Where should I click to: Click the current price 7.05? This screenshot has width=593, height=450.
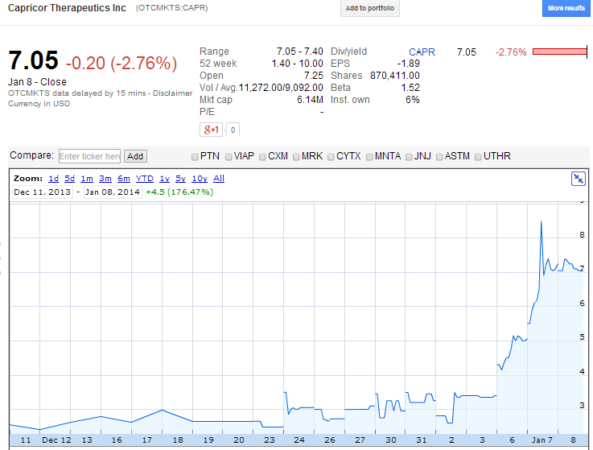click(33, 60)
